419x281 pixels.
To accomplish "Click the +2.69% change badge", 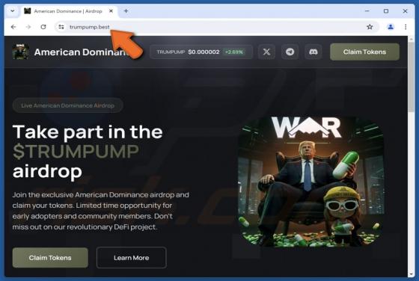I will tap(234, 52).
